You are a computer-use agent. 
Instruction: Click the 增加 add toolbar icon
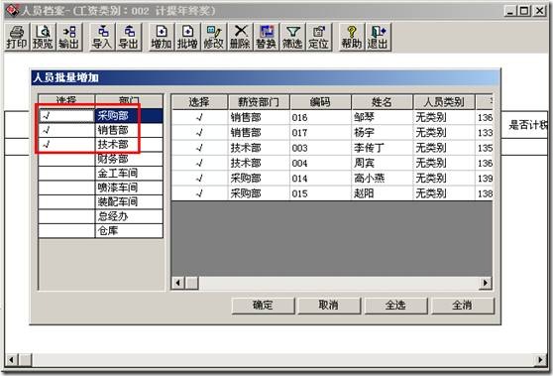[x=162, y=37]
